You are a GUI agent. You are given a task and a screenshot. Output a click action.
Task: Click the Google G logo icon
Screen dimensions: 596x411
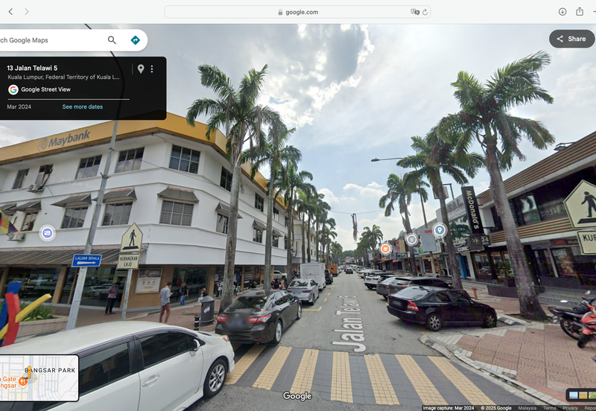[x=13, y=89]
